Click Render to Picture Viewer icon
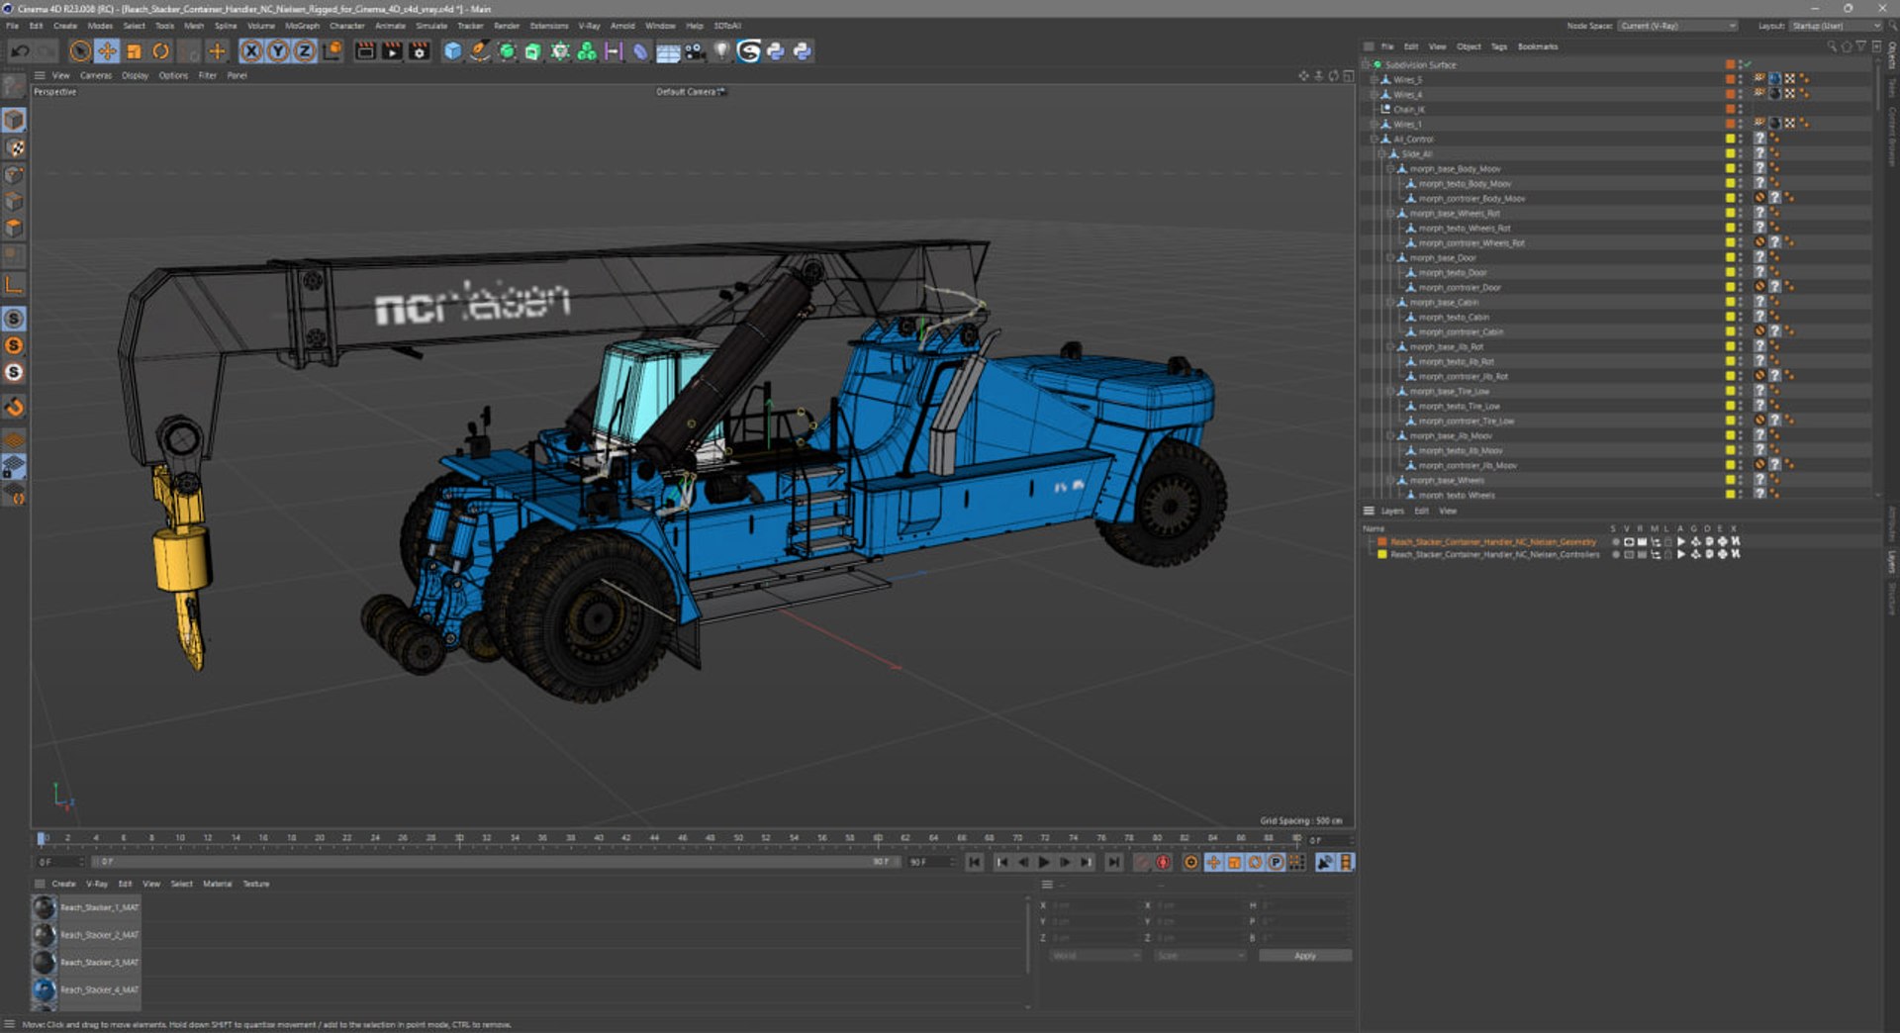Image resolution: width=1900 pixels, height=1033 pixels. click(x=392, y=51)
